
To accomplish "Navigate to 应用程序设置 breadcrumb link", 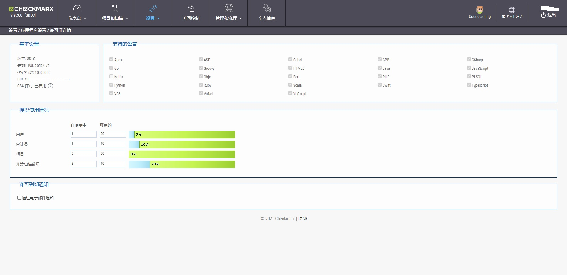I will [34, 30].
